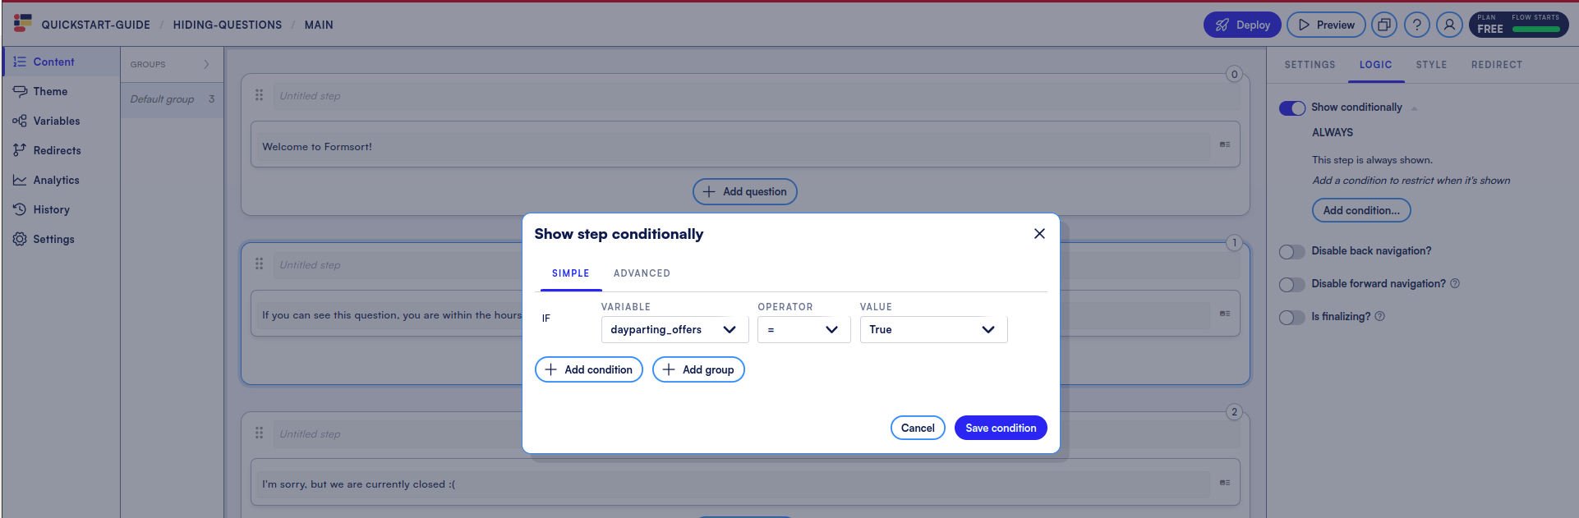The height and width of the screenshot is (518, 1579).
Task: Switch to the Style tab
Action: (1430, 65)
